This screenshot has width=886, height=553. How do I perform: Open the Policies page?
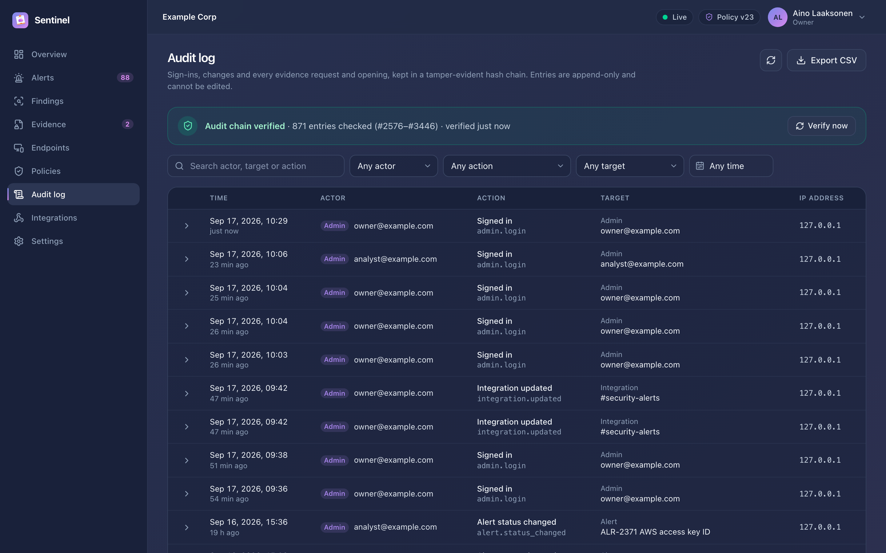coord(73,171)
